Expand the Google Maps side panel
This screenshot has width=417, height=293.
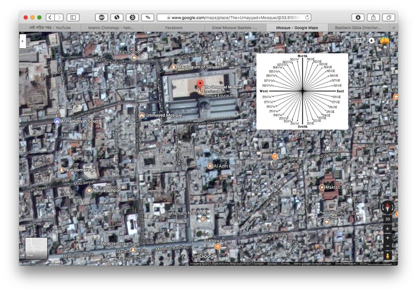click(x=23, y=41)
